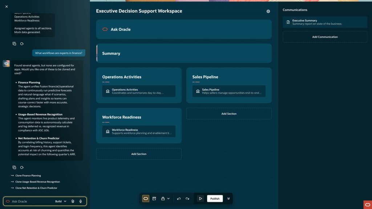Open Executive Summary communication

325,22
